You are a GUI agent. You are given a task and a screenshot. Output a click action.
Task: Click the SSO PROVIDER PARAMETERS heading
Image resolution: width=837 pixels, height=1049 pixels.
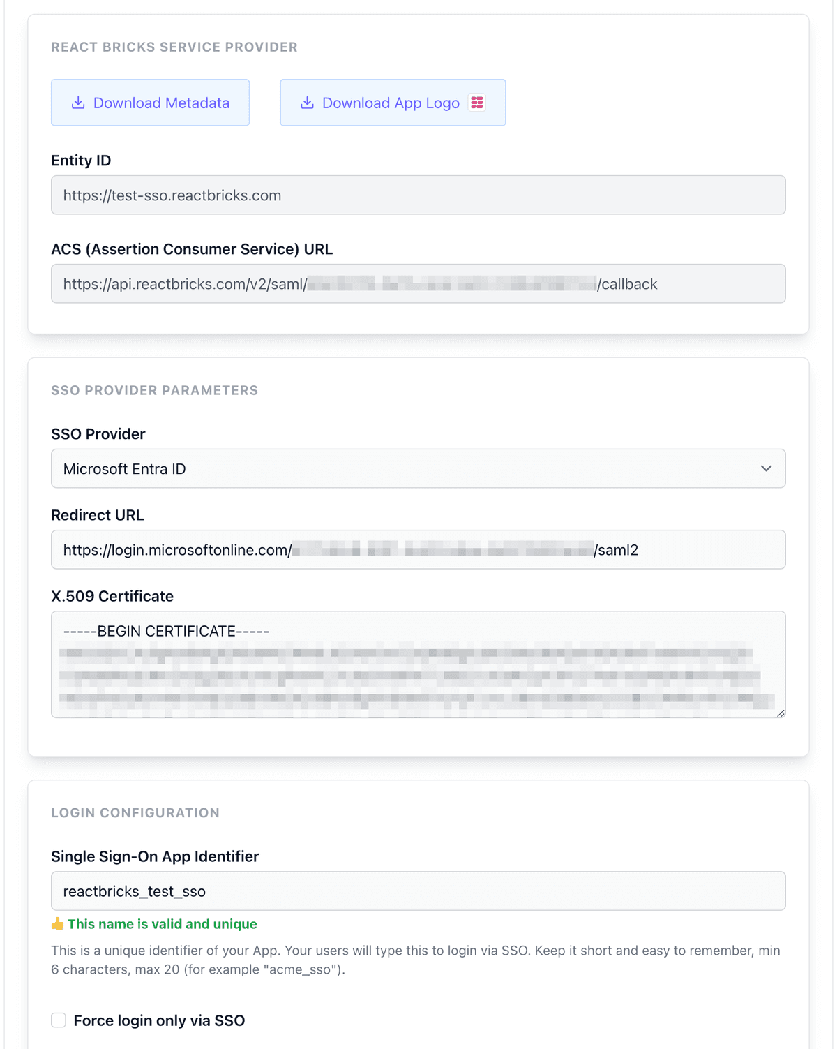click(x=154, y=390)
